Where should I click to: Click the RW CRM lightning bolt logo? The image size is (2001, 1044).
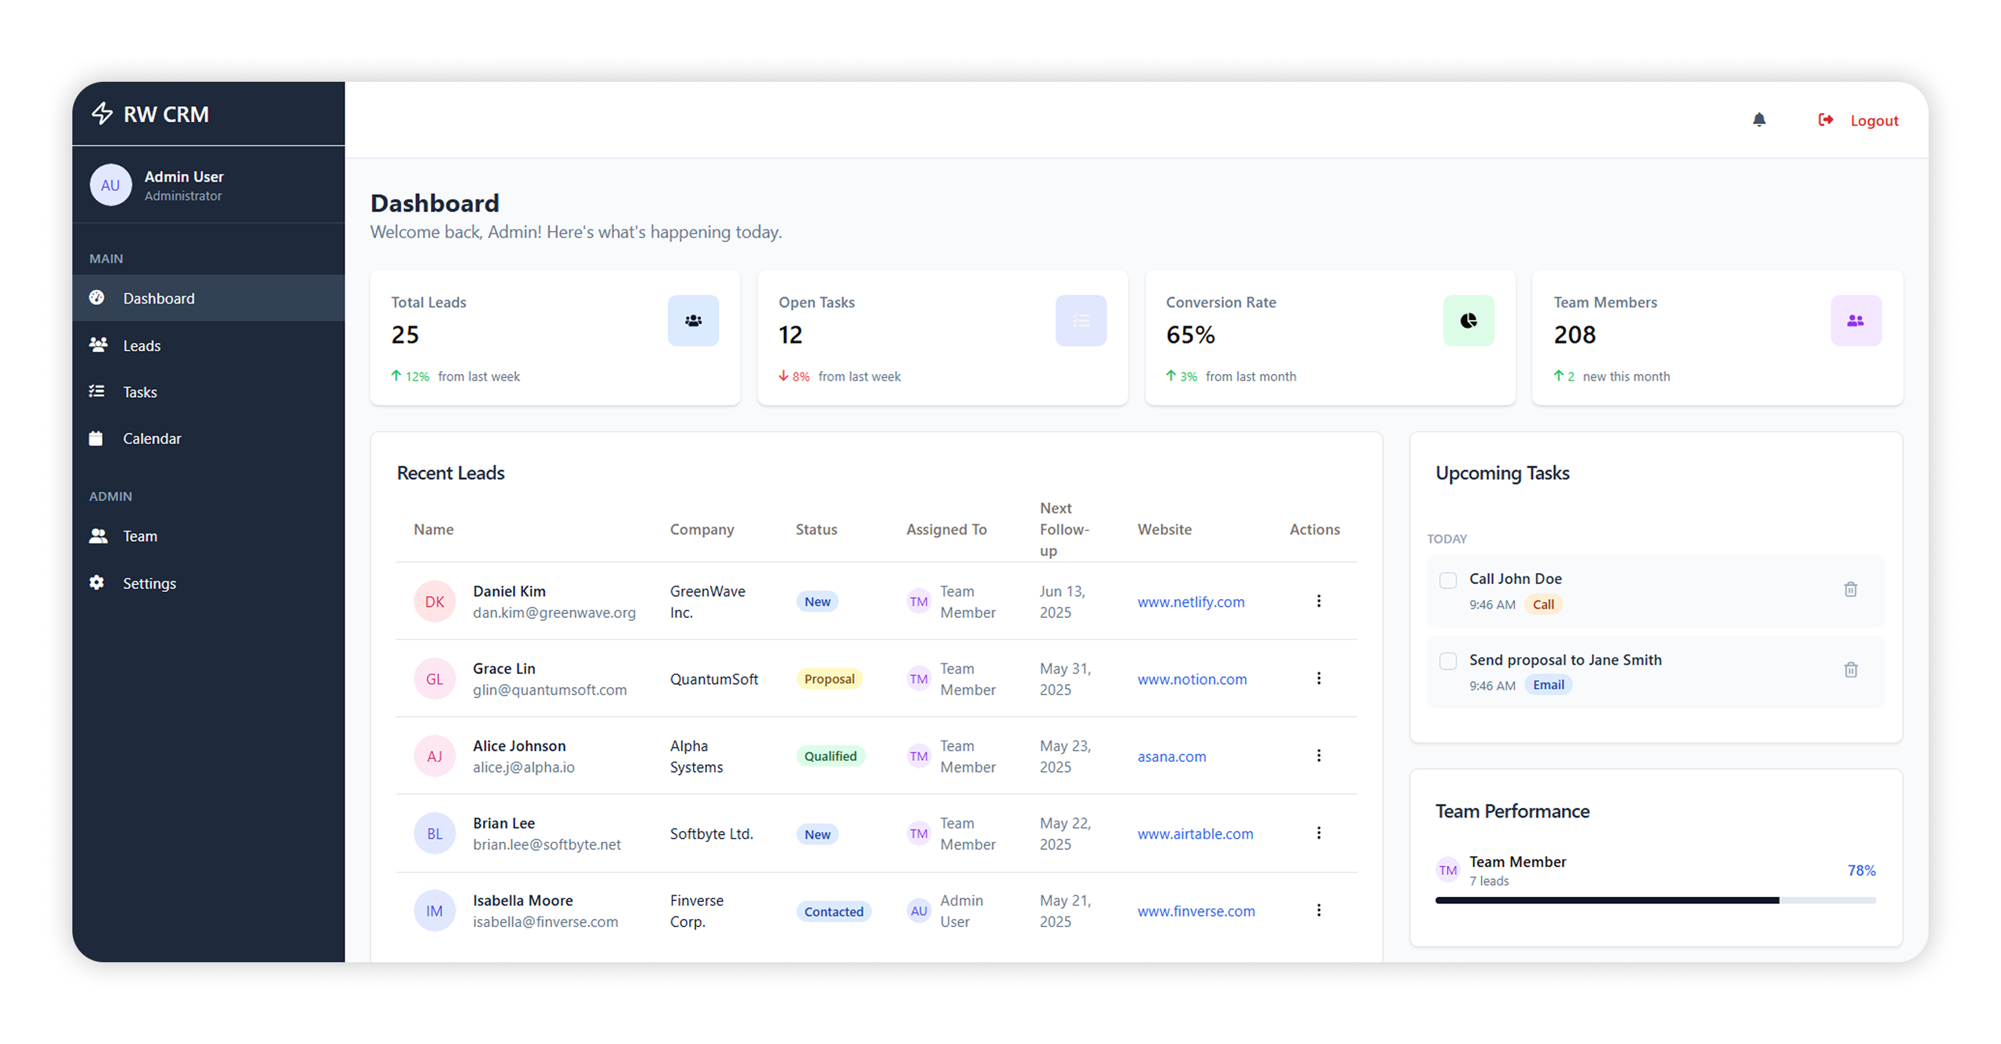(x=102, y=114)
